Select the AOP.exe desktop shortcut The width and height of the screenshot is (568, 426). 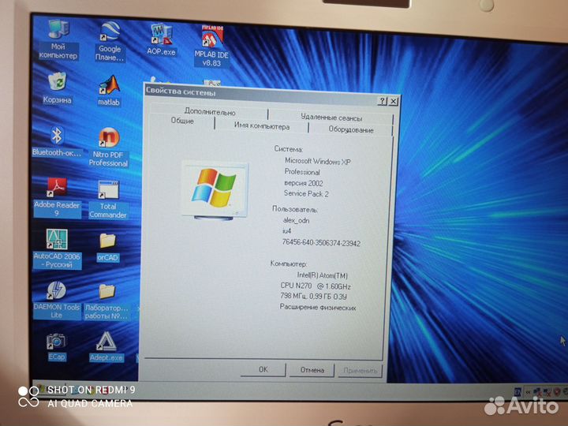pyautogui.click(x=161, y=39)
